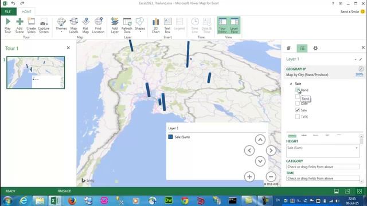Screen dimensions: 367x206
Task: Tilt map down with down arrow
Action: click(x=260, y=161)
